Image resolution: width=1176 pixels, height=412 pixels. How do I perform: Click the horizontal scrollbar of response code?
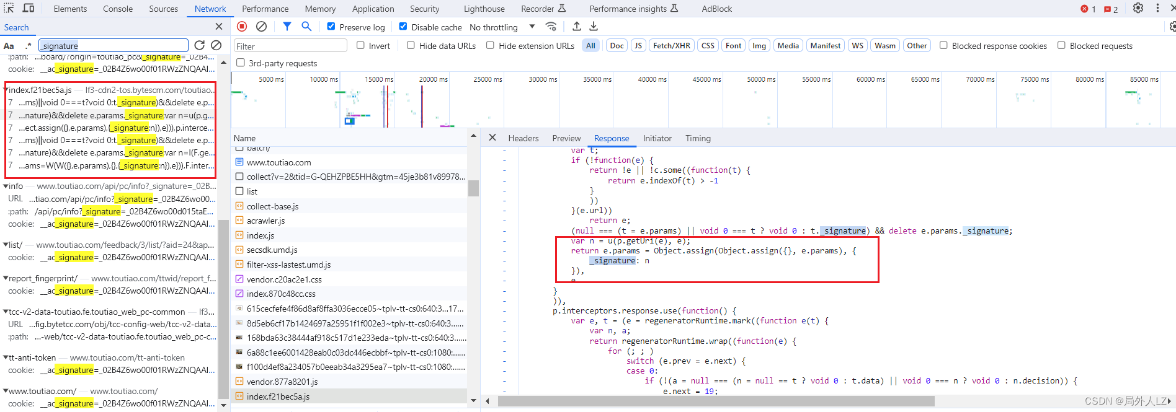[x=716, y=401]
